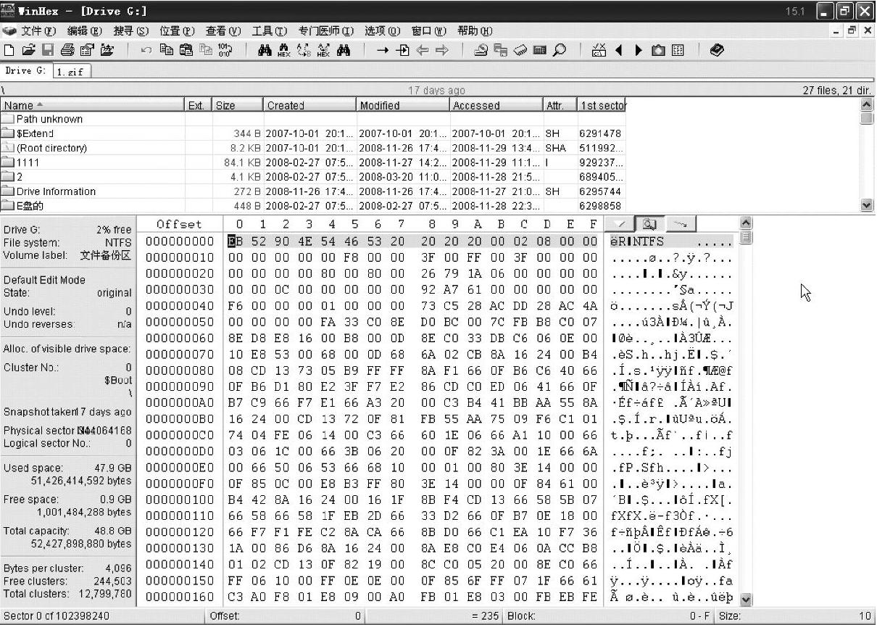
Task: Click the magnifier Analyze icon
Action: (559, 51)
